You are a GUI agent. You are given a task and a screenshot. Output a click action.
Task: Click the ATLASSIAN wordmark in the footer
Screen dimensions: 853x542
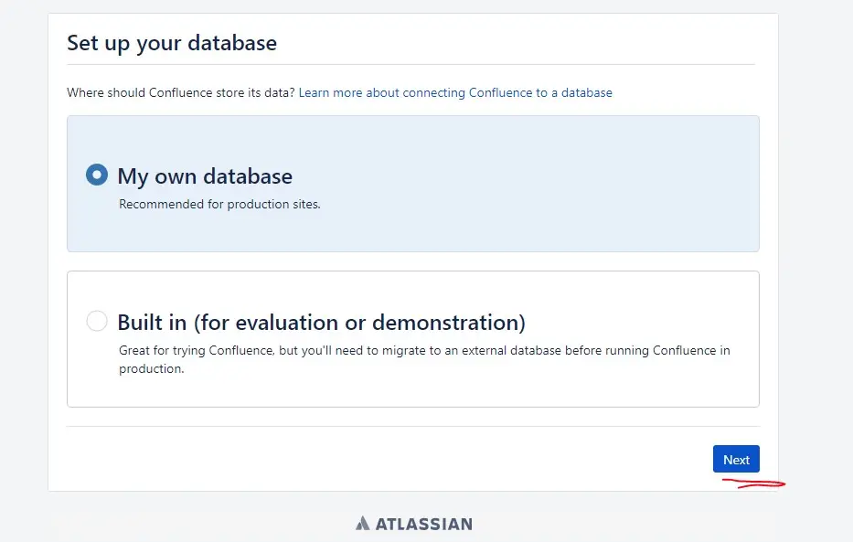click(x=424, y=524)
